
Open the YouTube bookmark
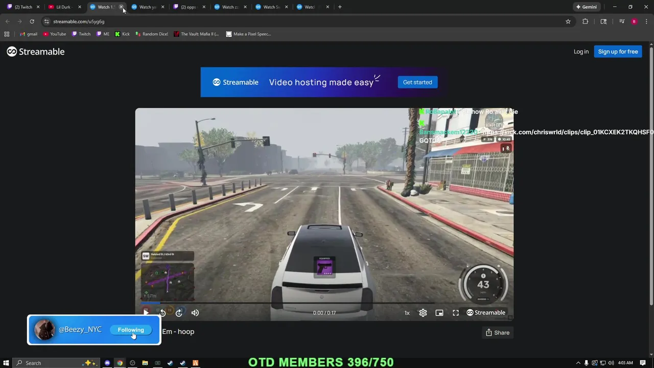coord(55,34)
